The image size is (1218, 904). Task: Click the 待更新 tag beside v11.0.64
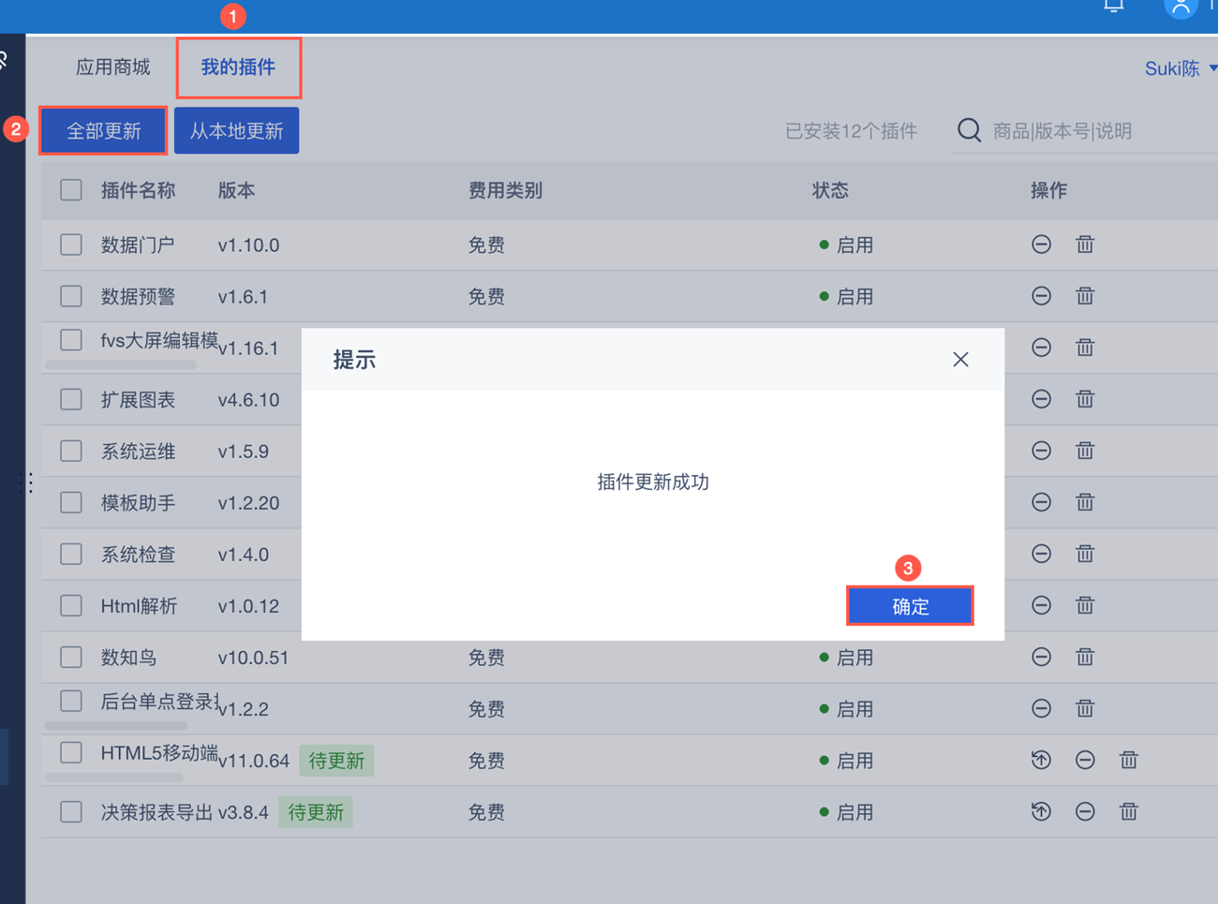336,761
